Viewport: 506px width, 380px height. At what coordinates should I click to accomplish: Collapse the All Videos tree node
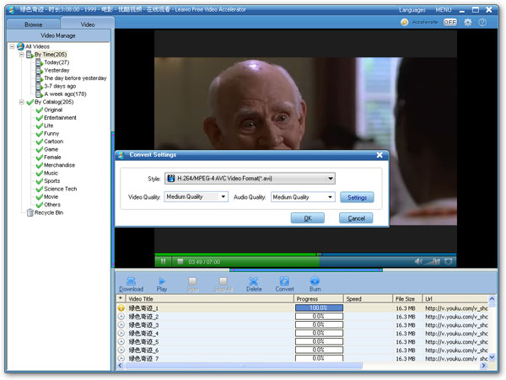12,46
